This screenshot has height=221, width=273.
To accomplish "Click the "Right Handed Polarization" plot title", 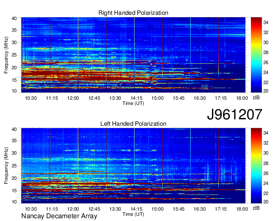I will pos(133,13).
